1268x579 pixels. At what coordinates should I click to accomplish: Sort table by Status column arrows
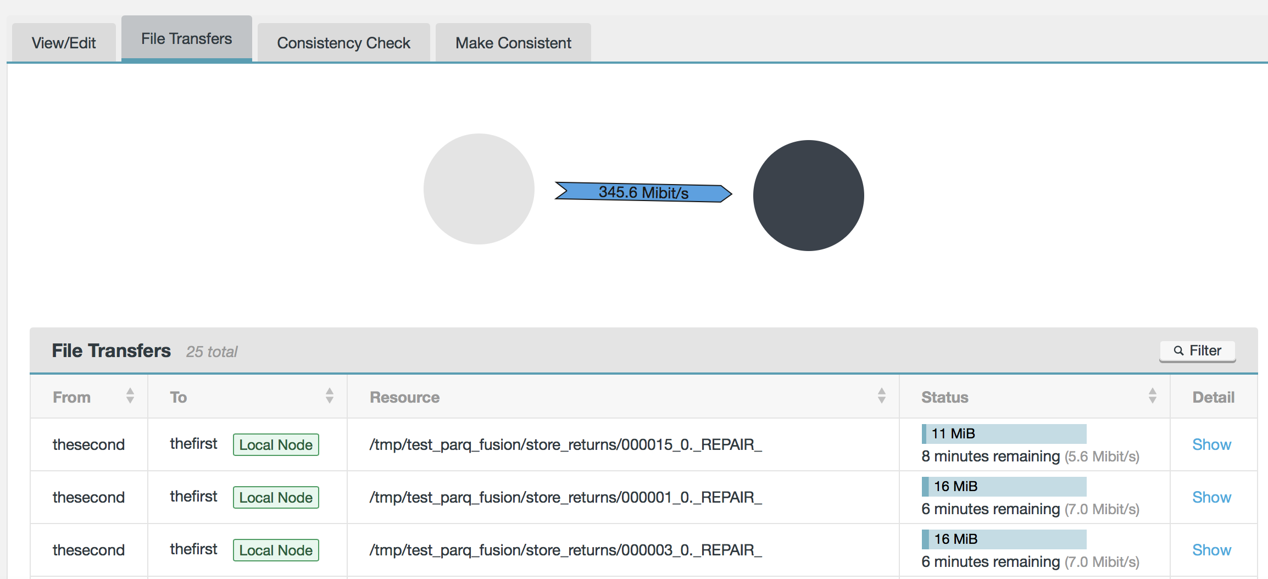pyautogui.click(x=1152, y=396)
